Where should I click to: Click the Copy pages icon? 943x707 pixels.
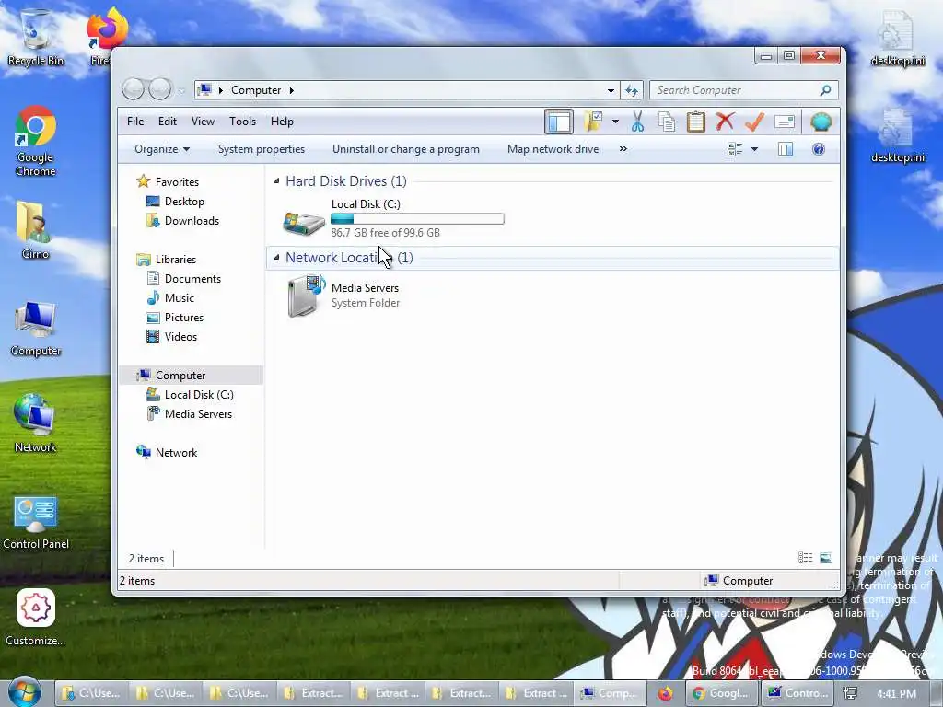coord(667,122)
